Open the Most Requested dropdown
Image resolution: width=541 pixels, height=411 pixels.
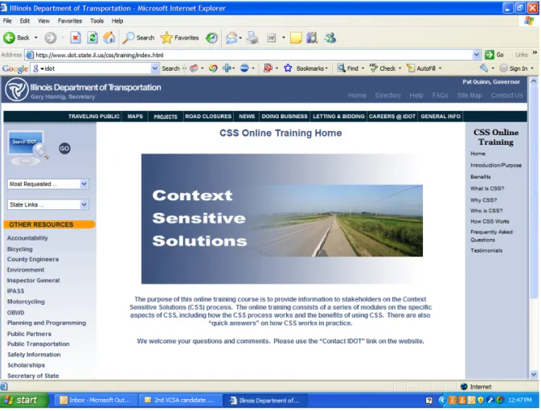click(48, 184)
